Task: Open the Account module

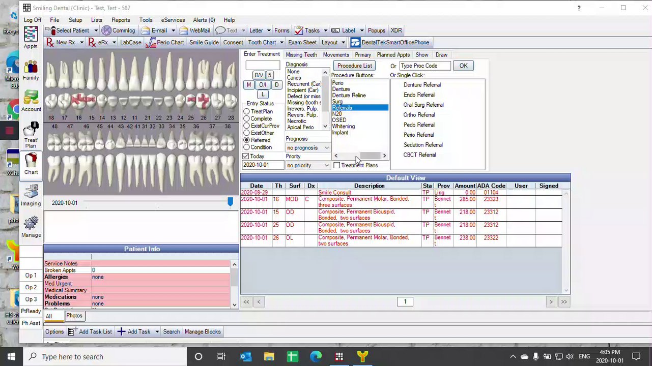Action: coord(31,101)
